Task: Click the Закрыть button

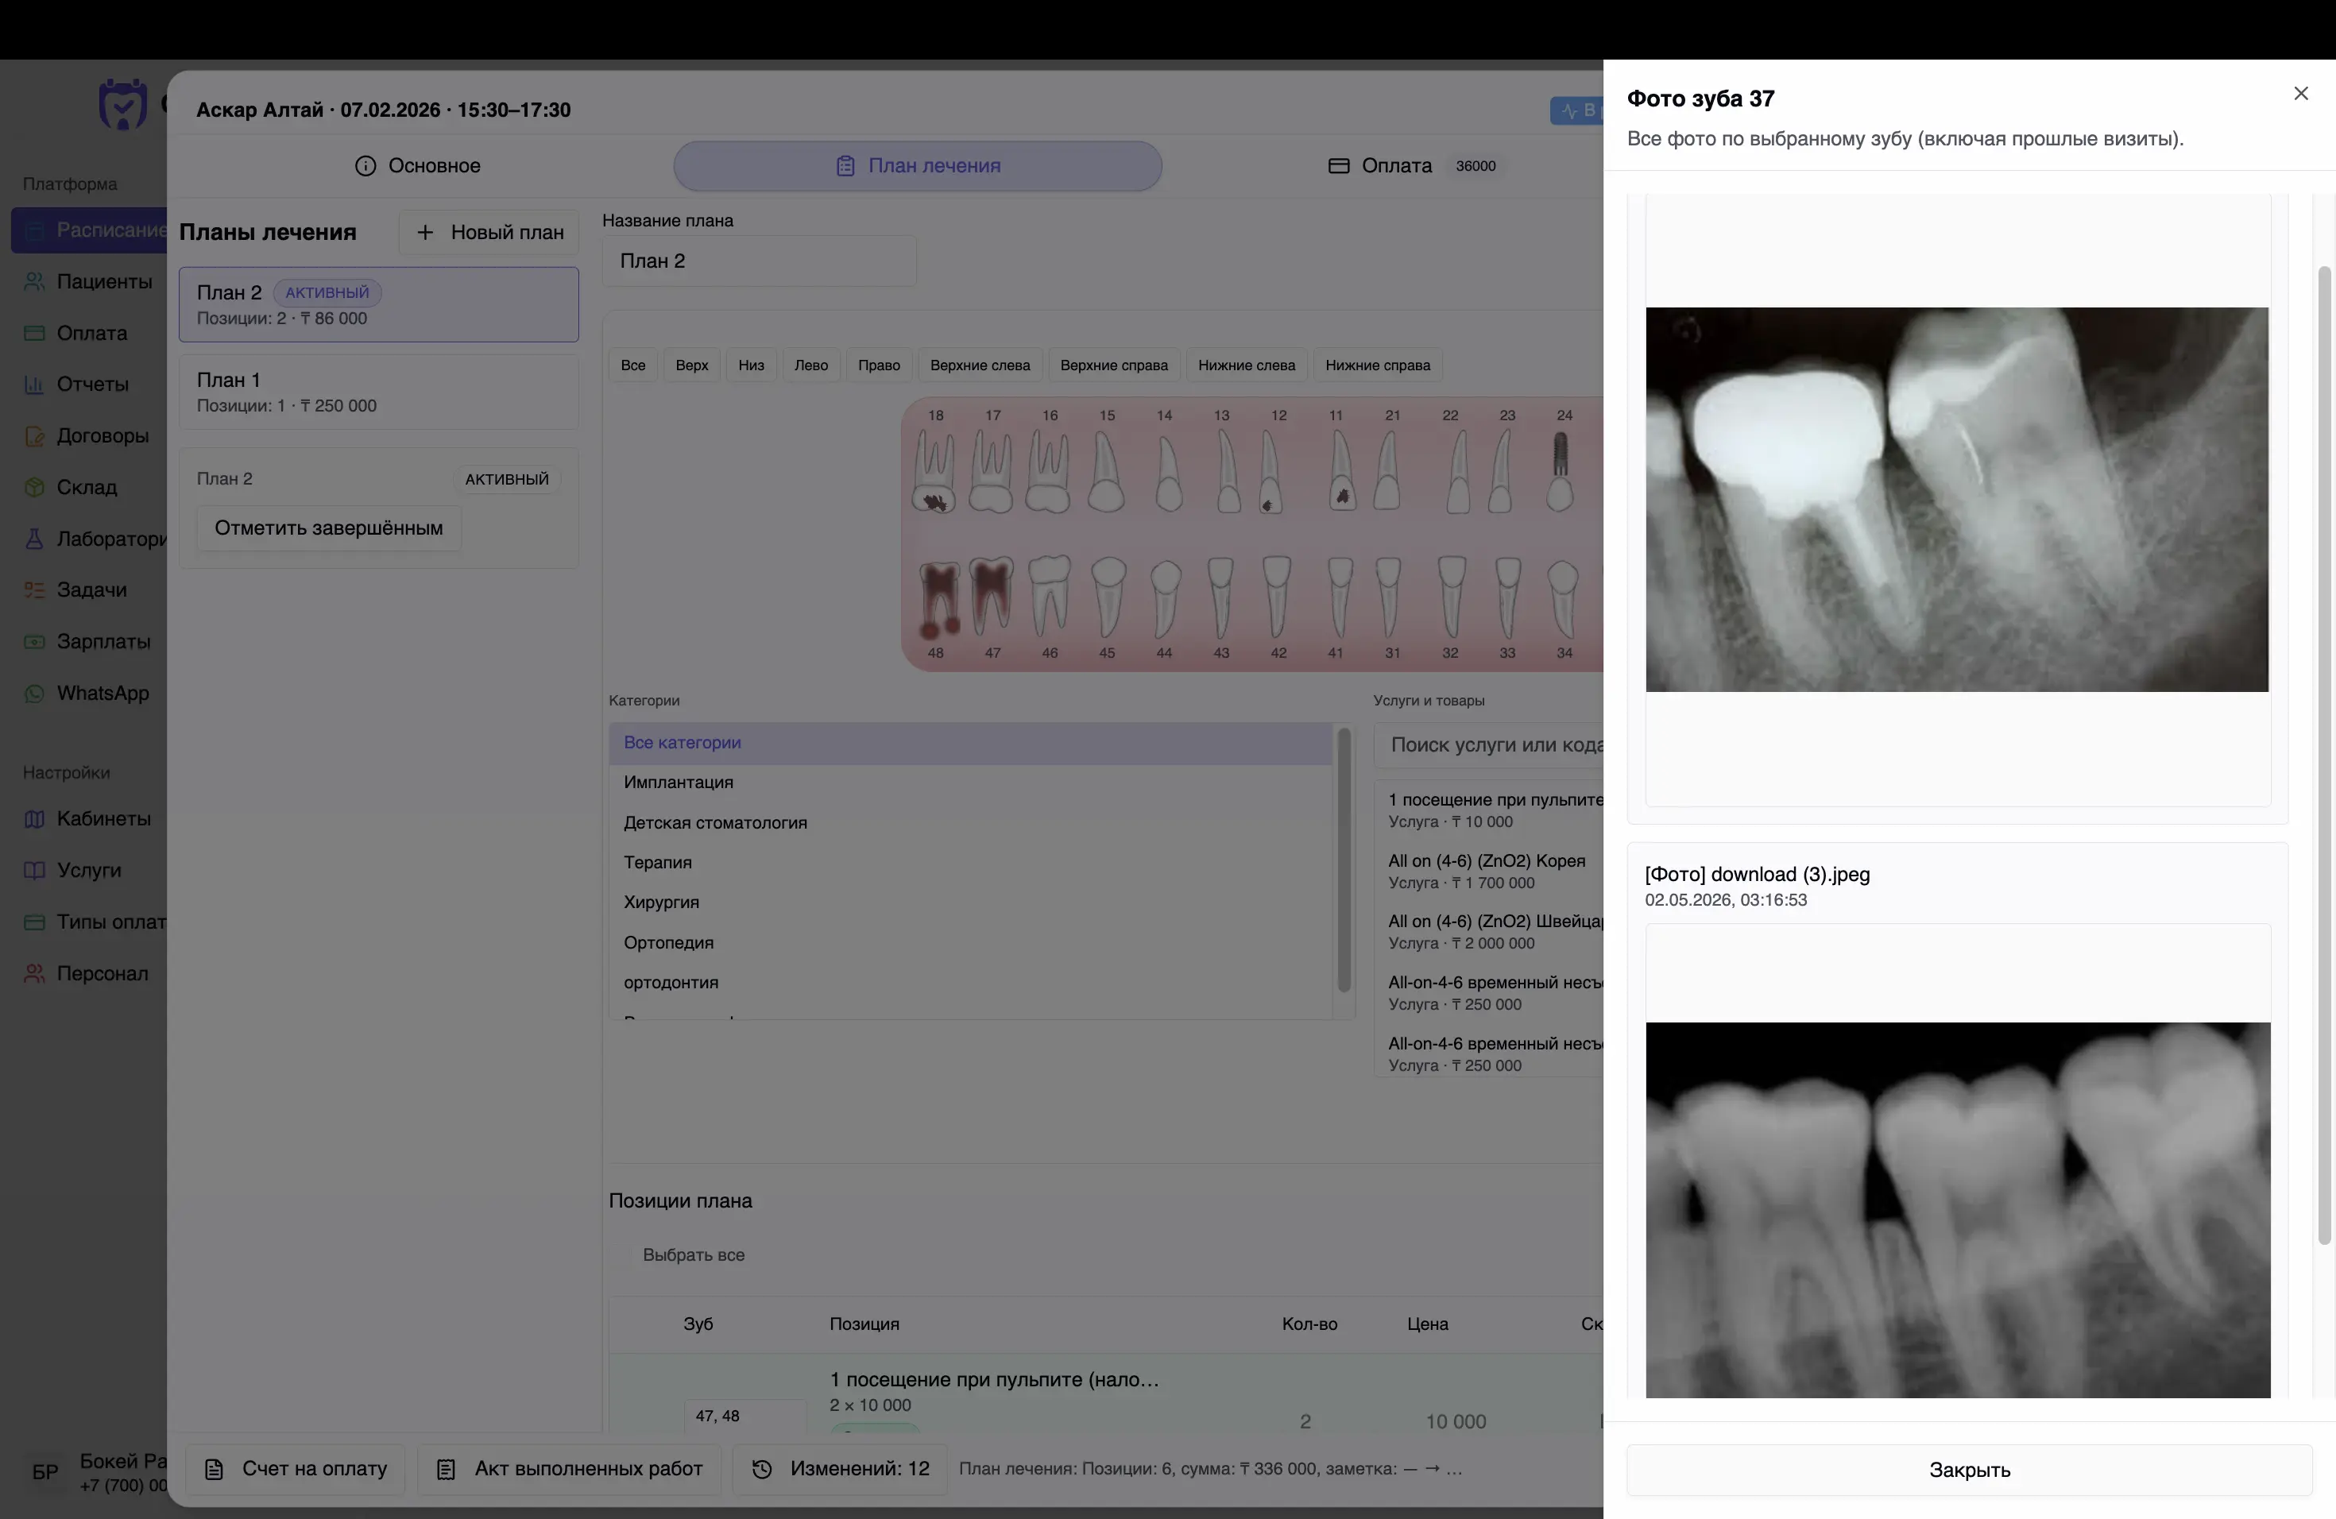Action: (x=1969, y=1469)
